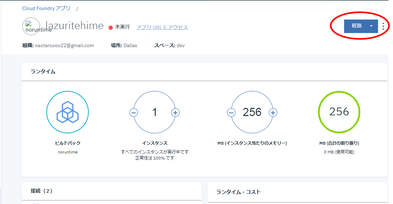393x204 pixels.
Task: Click the MB (合計の割り振り) label
Action: click(339, 143)
